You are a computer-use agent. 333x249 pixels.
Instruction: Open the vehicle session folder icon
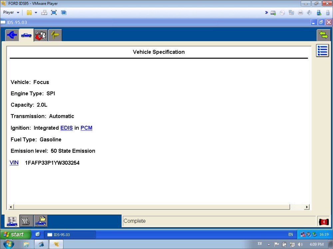[x=41, y=221]
